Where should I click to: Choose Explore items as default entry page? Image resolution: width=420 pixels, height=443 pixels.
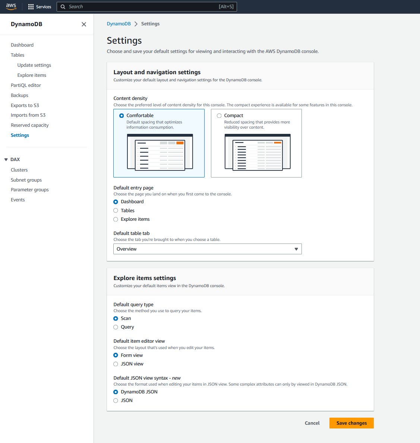click(x=116, y=219)
